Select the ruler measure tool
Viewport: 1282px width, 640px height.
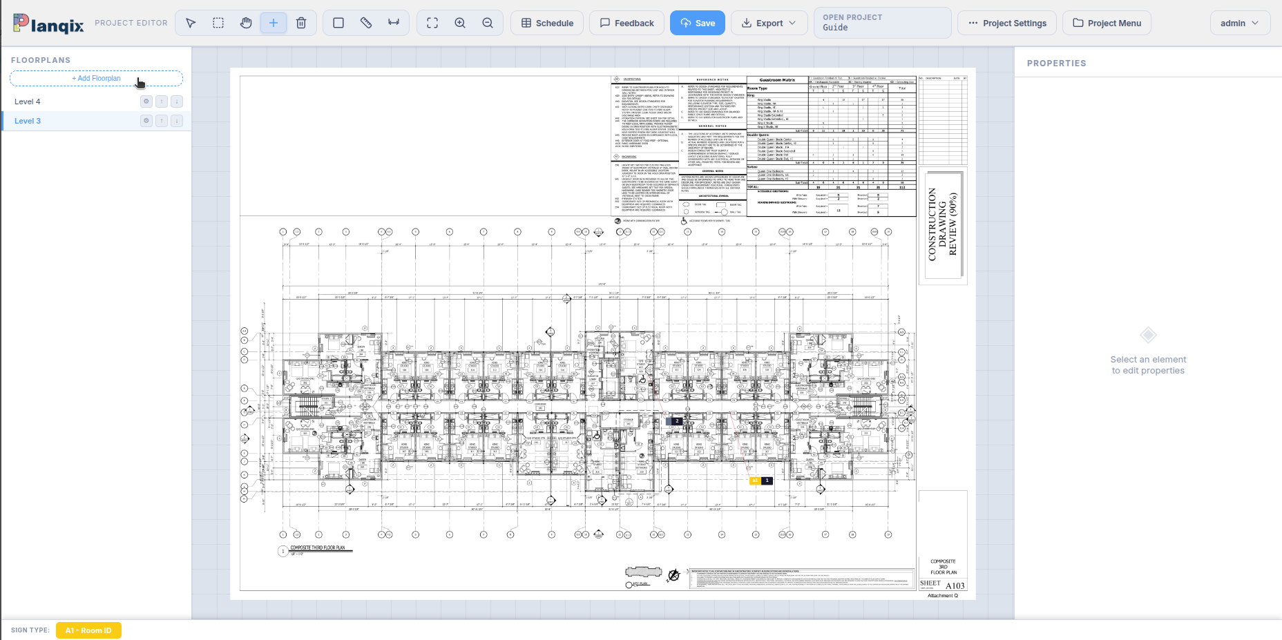pyautogui.click(x=366, y=23)
